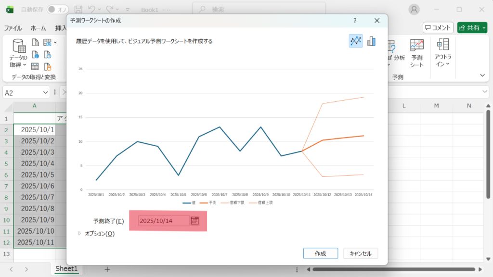Expand the オプション disclosure triangle
Viewport: 493px width, 277px height.
(80, 234)
